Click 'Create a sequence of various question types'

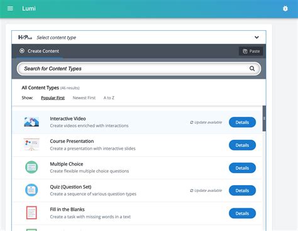93,194
